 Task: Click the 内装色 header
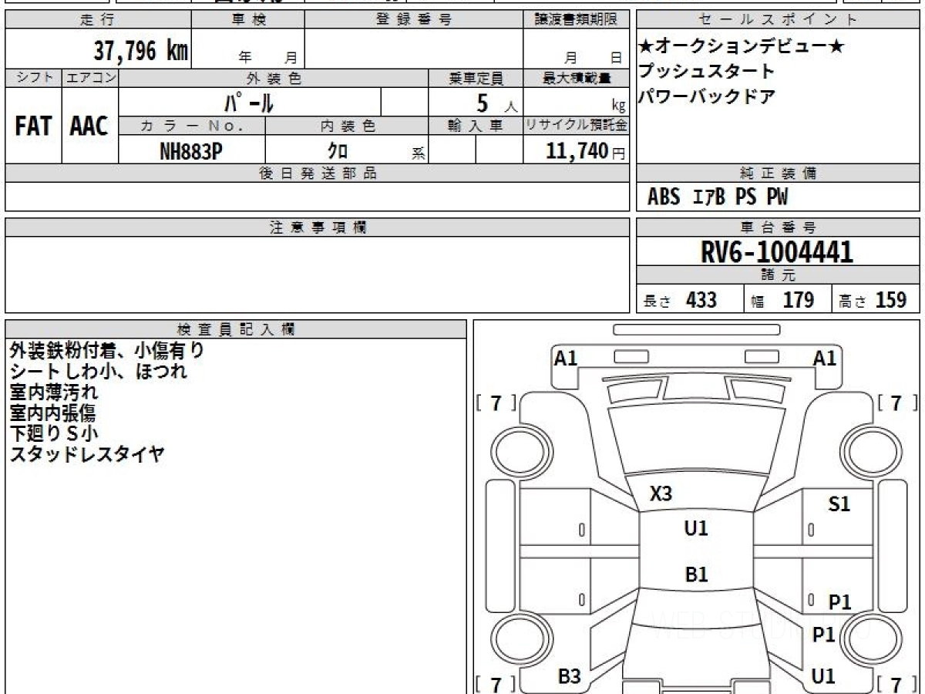pyautogui.click(x=347, y=126)
